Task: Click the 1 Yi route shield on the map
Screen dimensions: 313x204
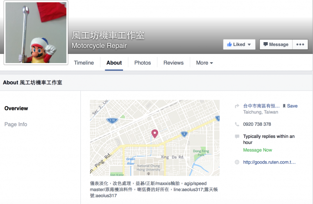Action: pyautogui.click(x=113, y=120)
